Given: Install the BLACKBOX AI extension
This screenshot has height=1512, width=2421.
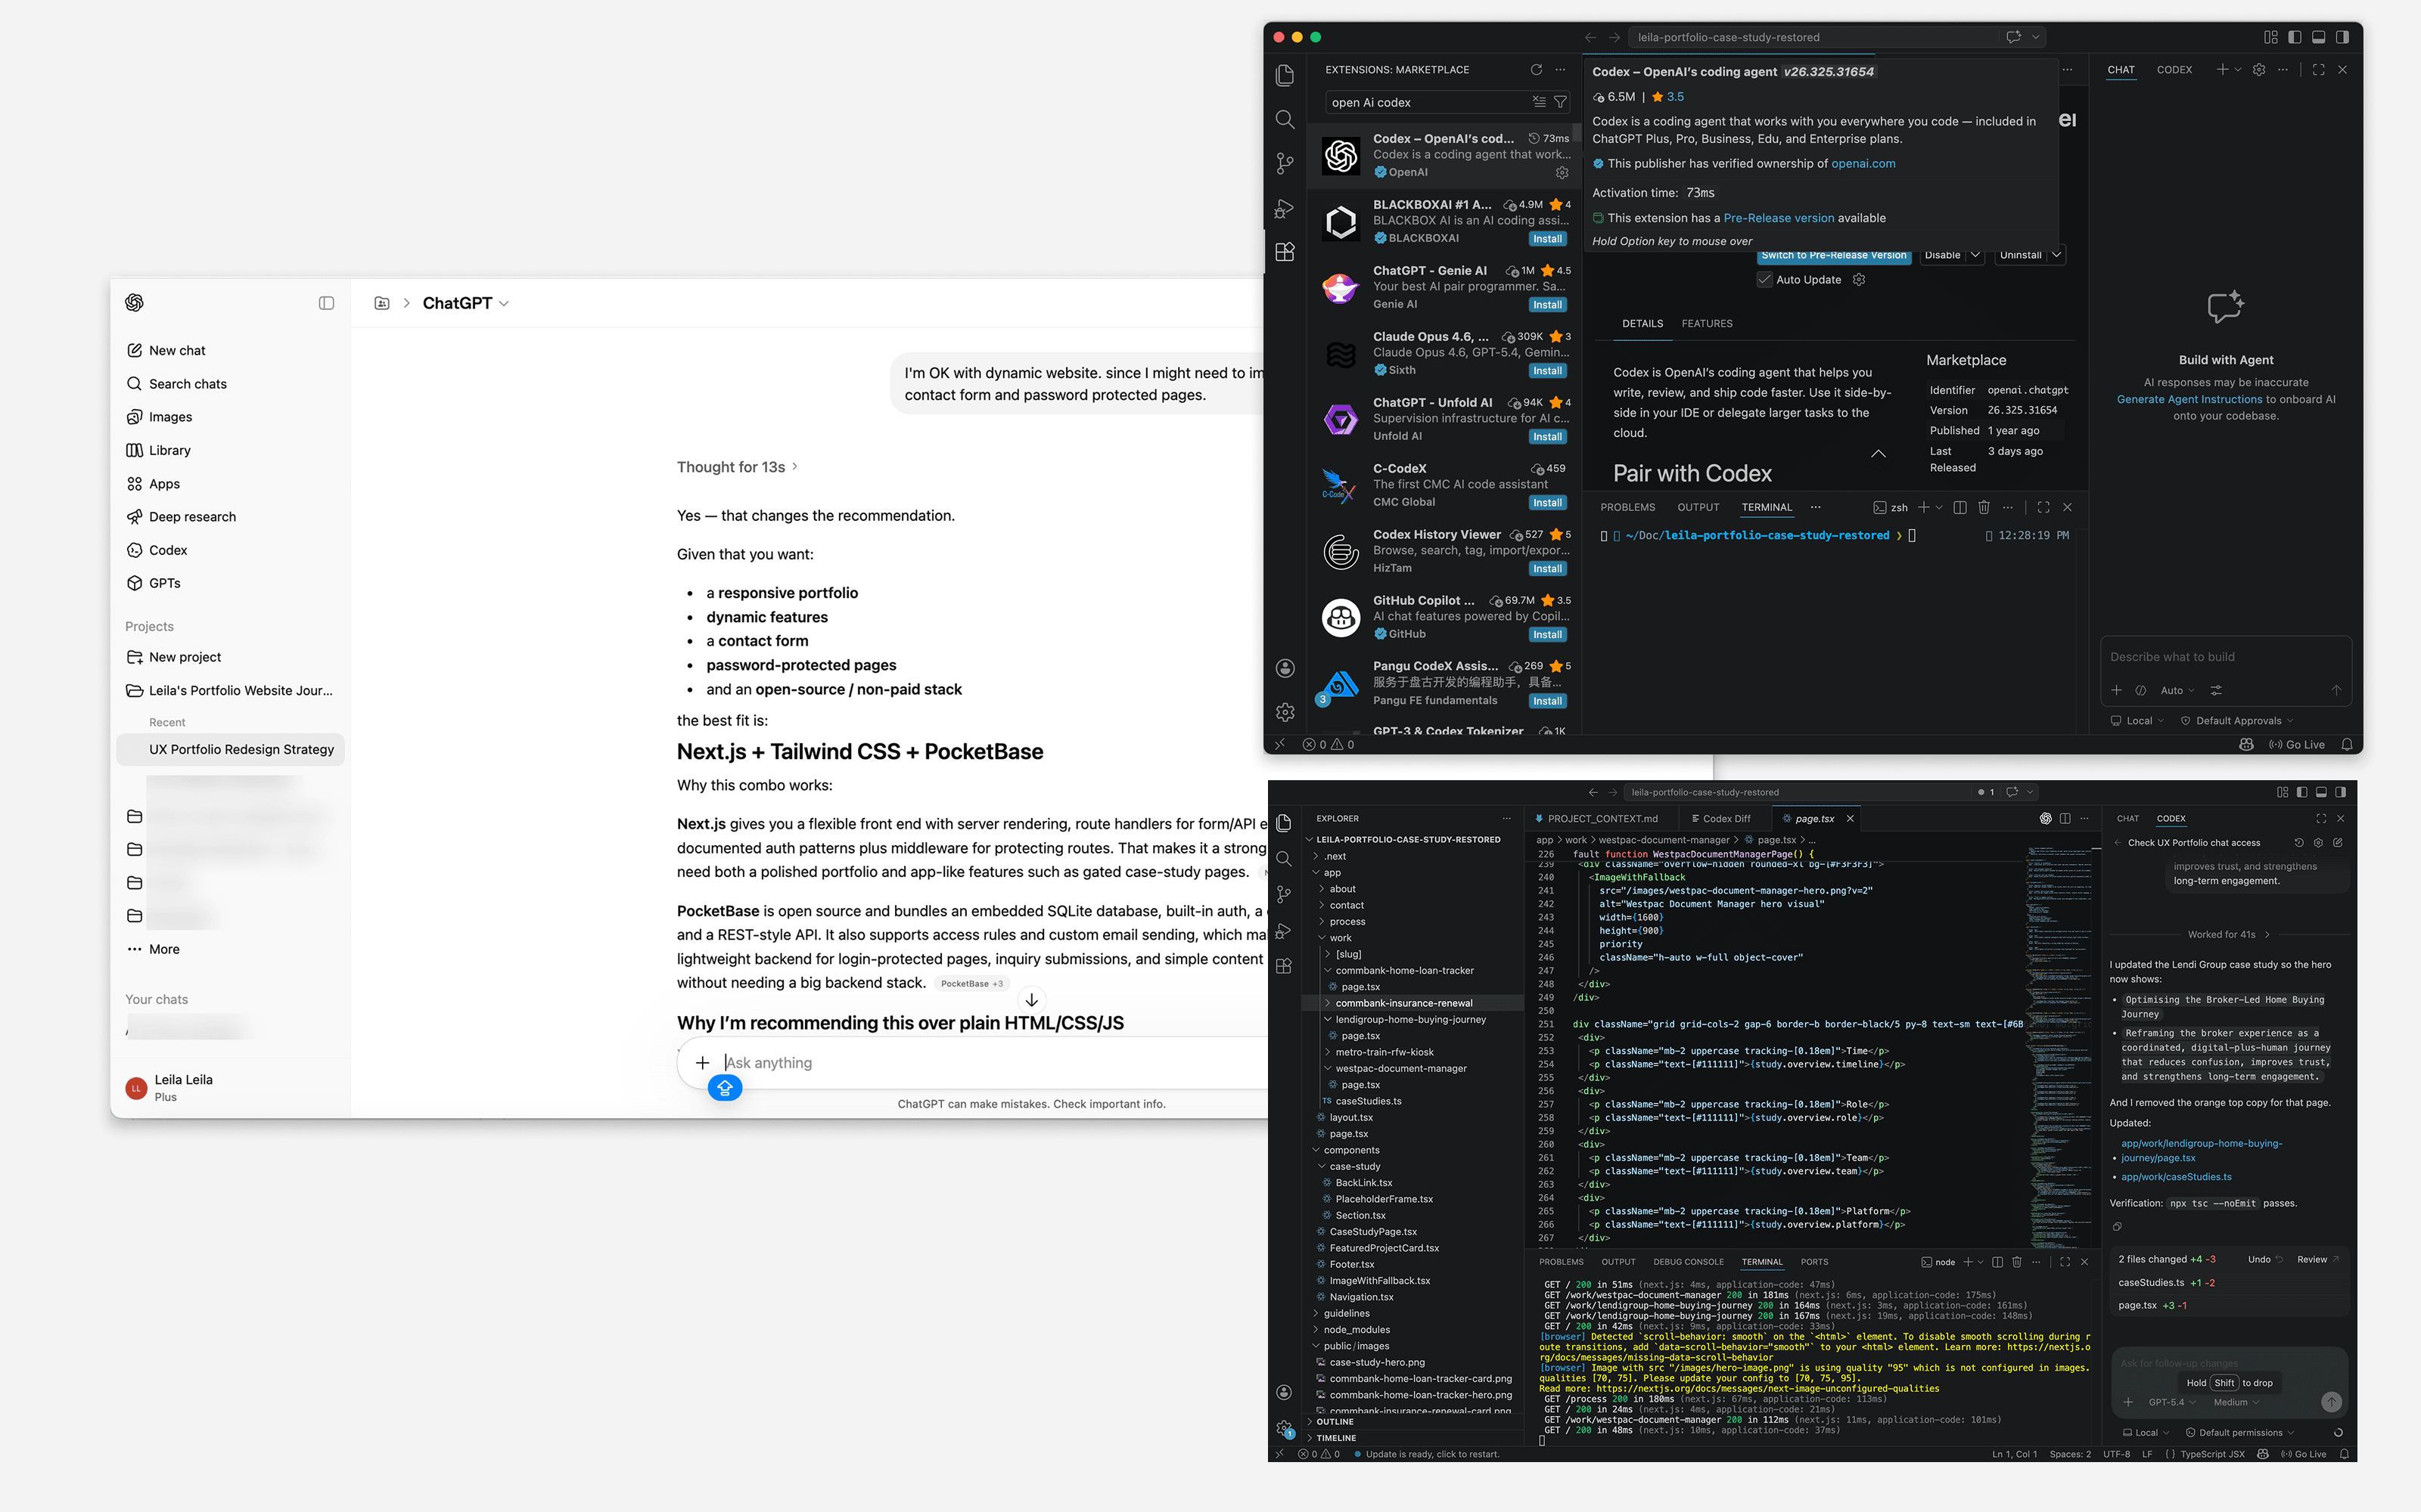Looking at the screenshot, I should pos(1548,239).
